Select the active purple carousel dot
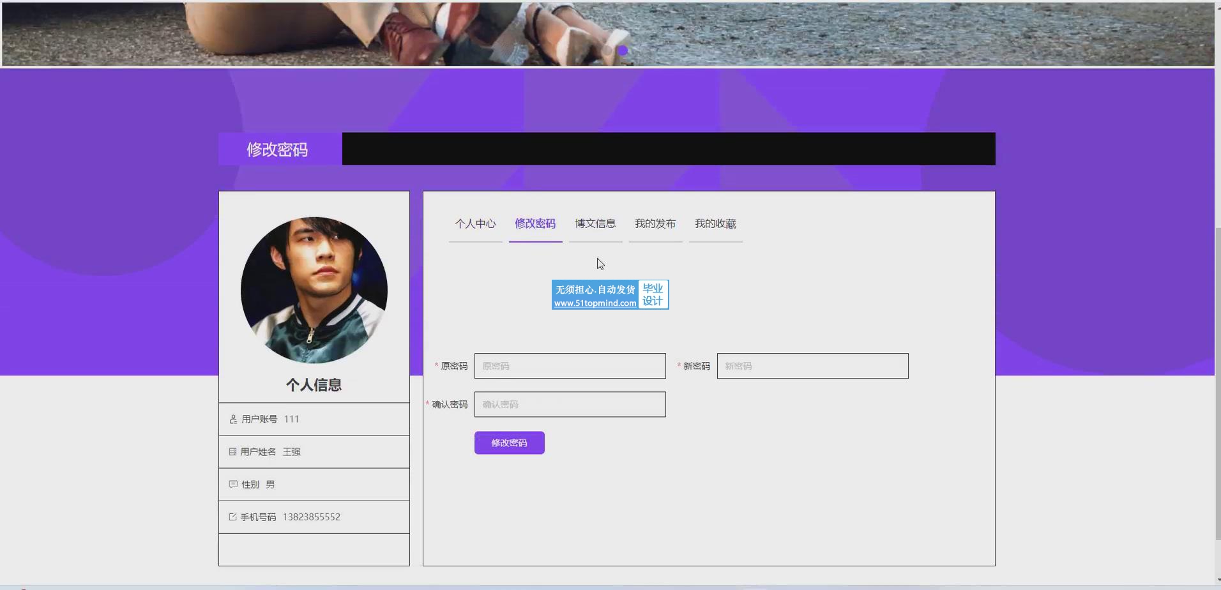Image resolution: width=1221 pixels, height=590 pixels. pyautogui.click(x=623, y=50)
